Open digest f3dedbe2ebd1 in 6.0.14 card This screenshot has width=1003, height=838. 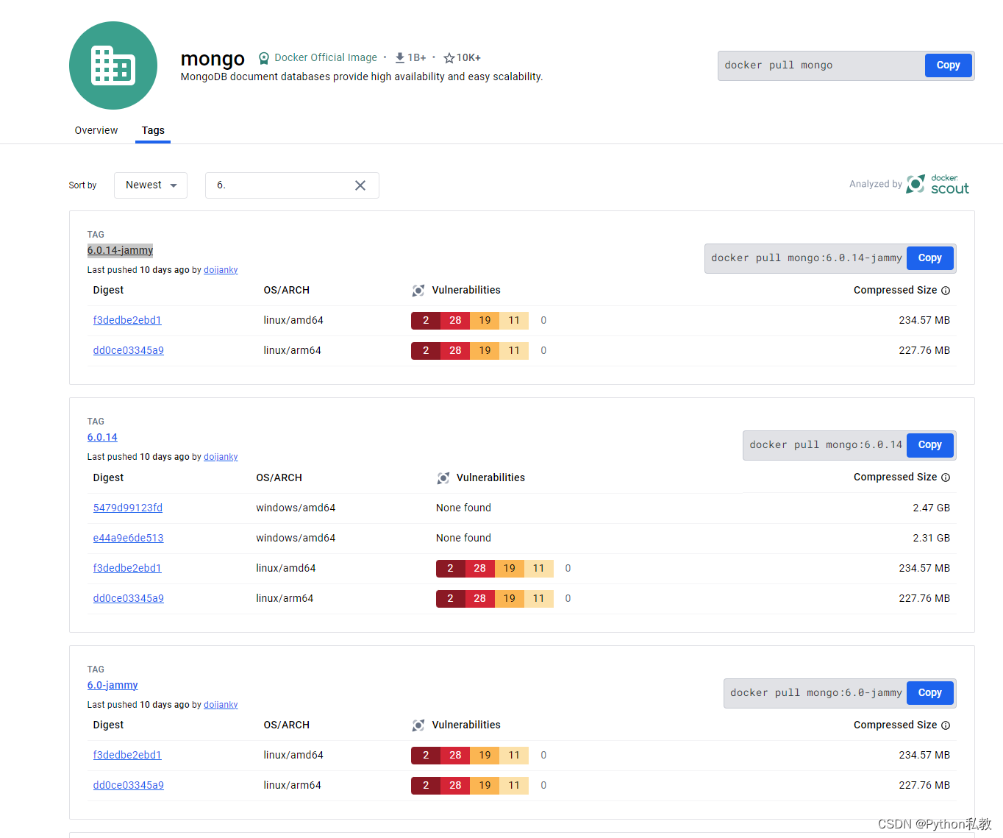pos(127,568)
